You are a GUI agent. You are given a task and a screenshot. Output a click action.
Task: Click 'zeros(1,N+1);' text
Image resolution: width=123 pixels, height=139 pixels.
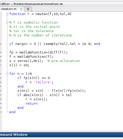pos(30,61)
